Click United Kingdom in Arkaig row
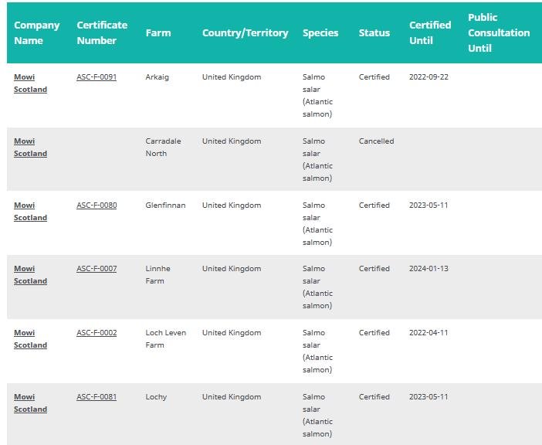Screen dimensions: 542x445 click(232, 76)
